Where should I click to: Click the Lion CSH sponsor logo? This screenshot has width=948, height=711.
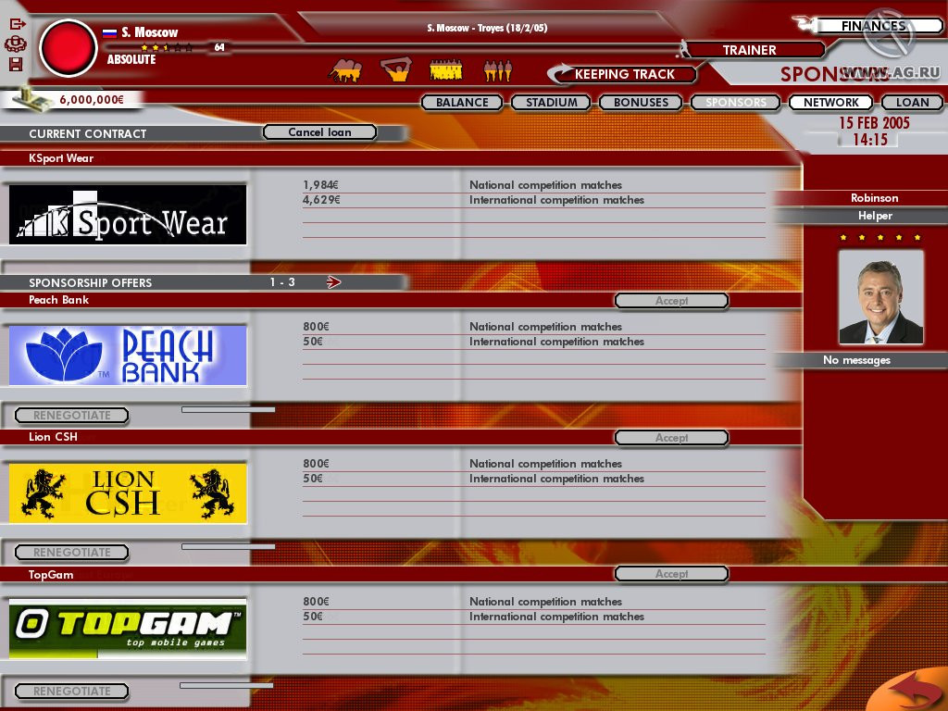pyautogui.click(x=128, y=493)
